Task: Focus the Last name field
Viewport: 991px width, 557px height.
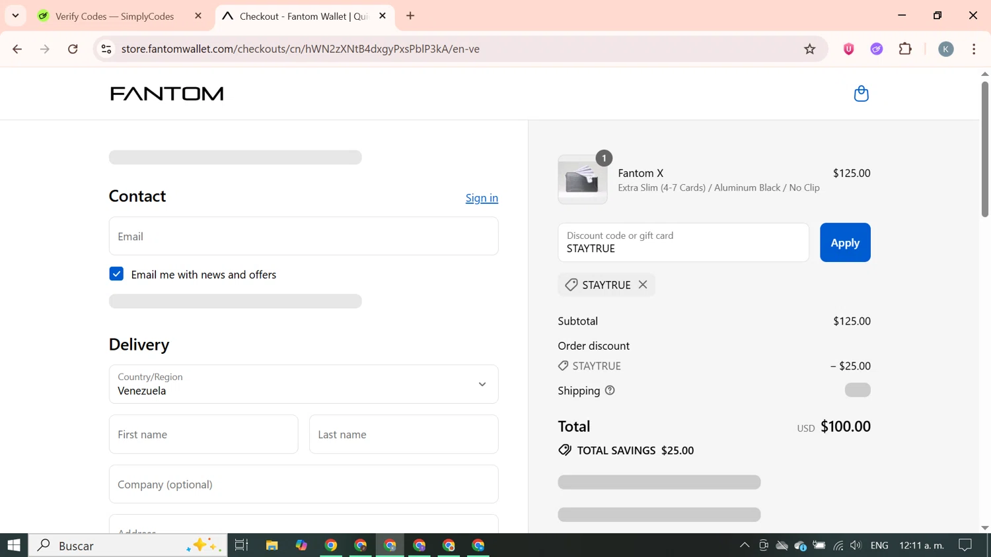Action: (404, 434)
